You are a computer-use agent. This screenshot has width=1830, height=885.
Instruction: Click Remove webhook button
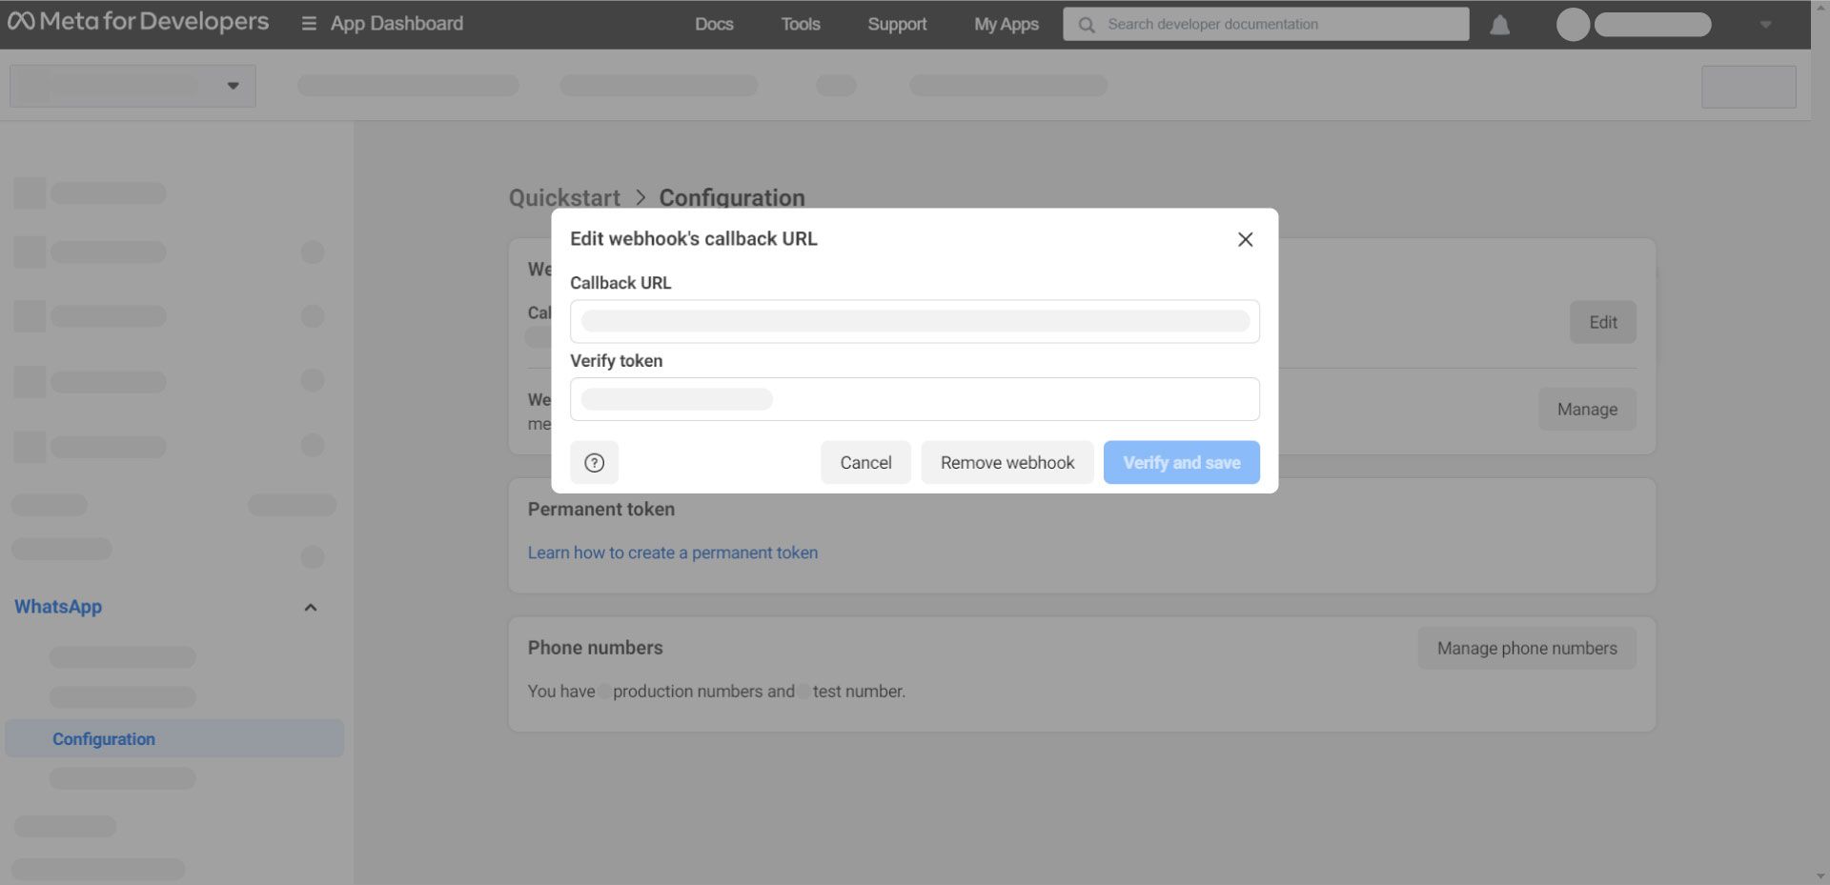[1007, 462]
